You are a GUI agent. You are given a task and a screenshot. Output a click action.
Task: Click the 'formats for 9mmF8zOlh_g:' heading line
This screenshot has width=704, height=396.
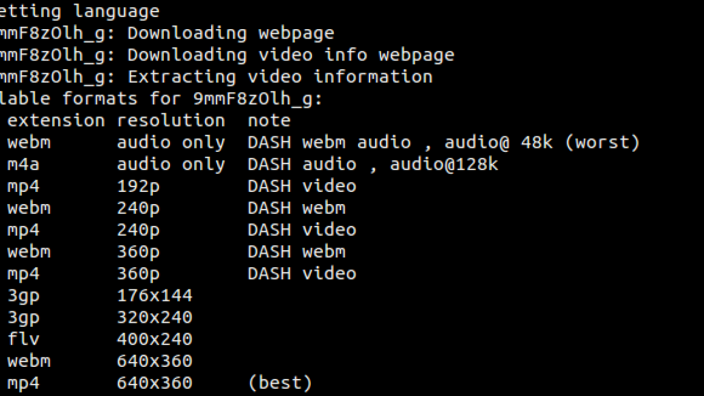click(x=193, y=99)
